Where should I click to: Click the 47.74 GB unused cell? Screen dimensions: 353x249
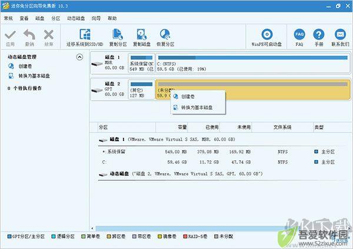[x=241, y=162]
